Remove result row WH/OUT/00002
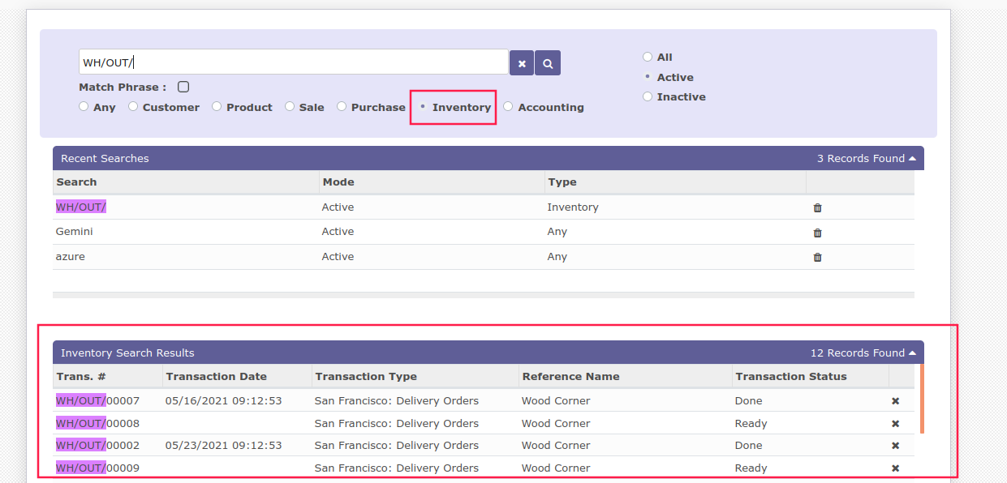Viewport: 1007px width, 483px height. click(896, 446)
